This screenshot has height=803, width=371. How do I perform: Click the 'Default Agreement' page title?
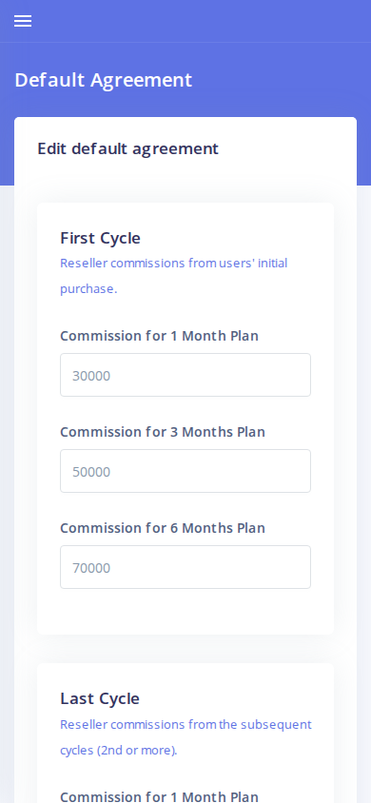[104, 81]
